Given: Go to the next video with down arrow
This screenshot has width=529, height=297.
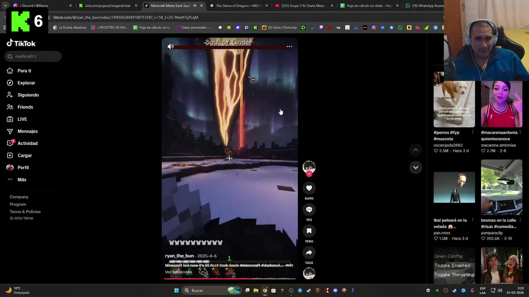Looking at the screenshot, I should pos(415,167).
